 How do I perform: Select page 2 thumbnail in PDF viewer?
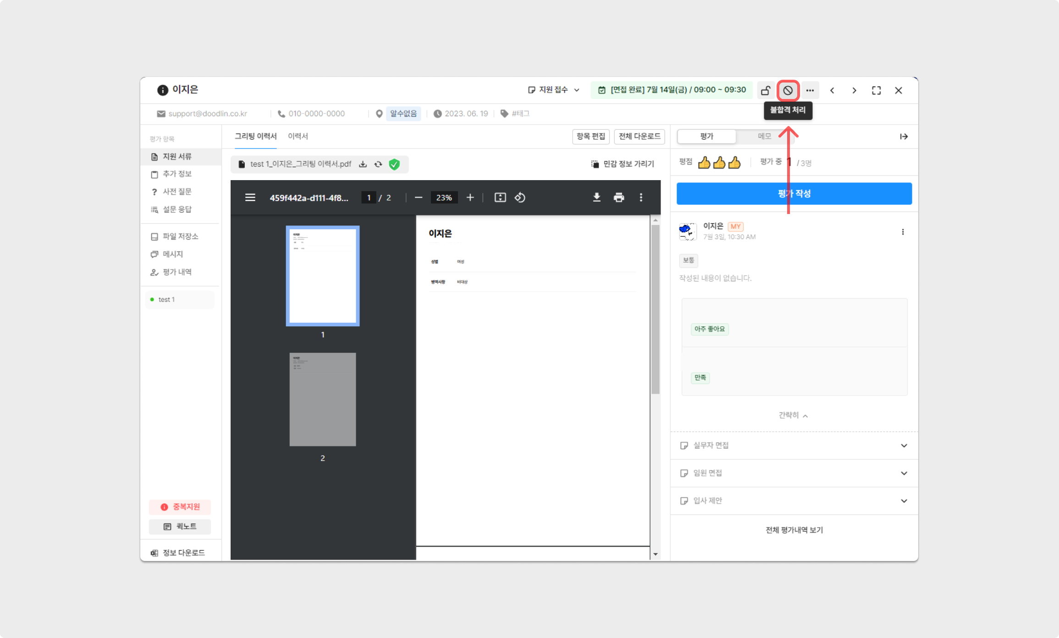pos(323,399)
